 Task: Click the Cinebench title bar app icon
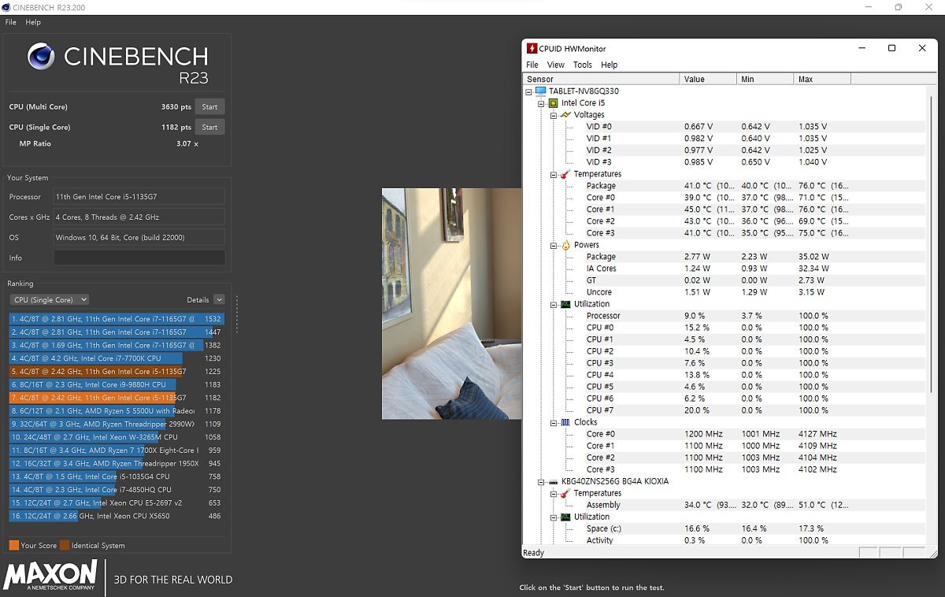7,7
